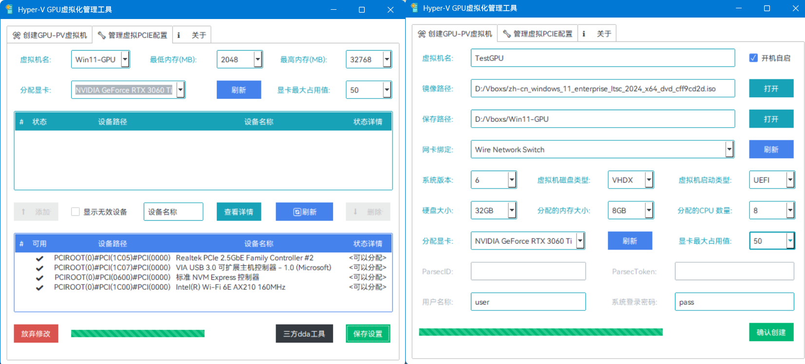This screenshot has width=805, height=364.
Task: Click pencil icon on left window 管理虚拟PCIE配置 tab
Action: click(x=102, y=36)
